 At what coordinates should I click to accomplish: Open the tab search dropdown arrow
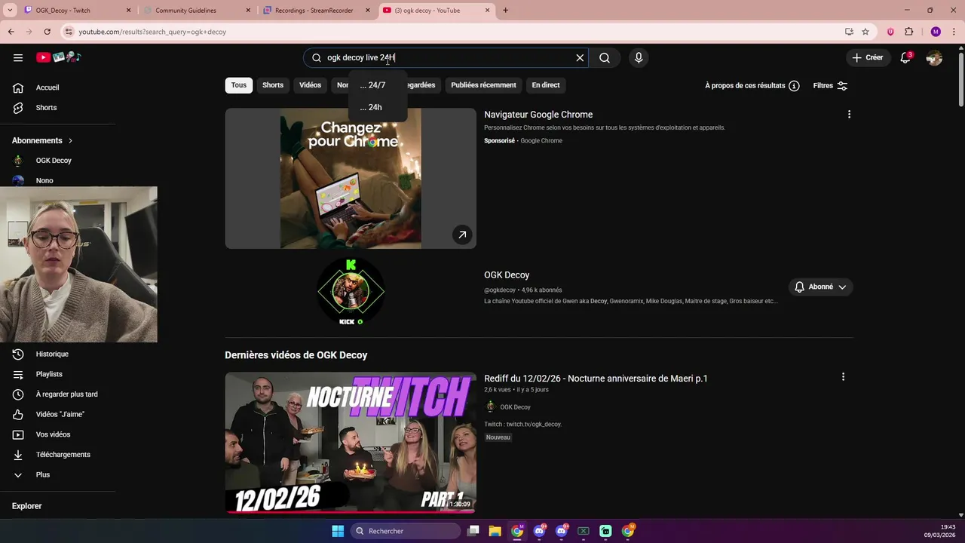10,11
